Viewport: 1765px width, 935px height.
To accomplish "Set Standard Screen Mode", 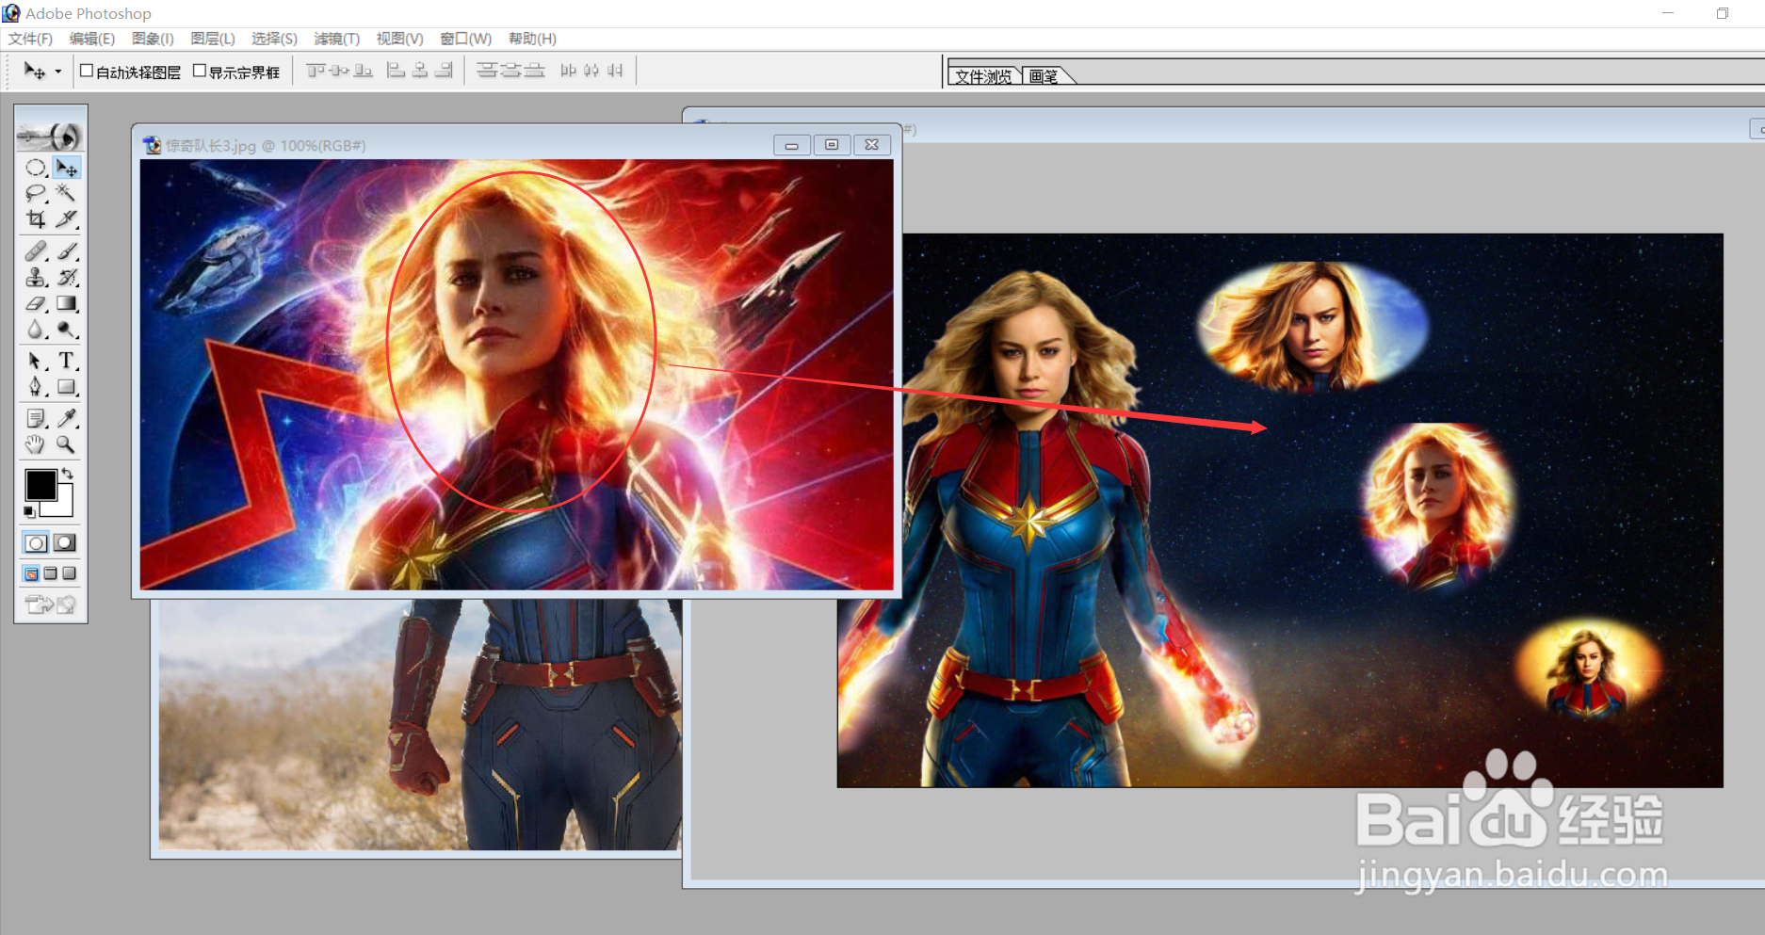I will pyautogui.click(x=32, y=573).
